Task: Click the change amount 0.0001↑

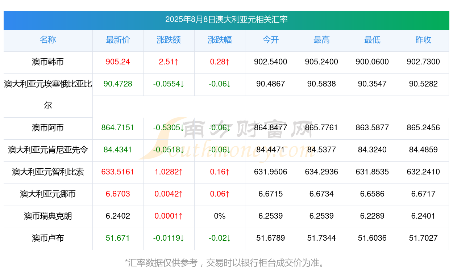Action: click(169, 216)
